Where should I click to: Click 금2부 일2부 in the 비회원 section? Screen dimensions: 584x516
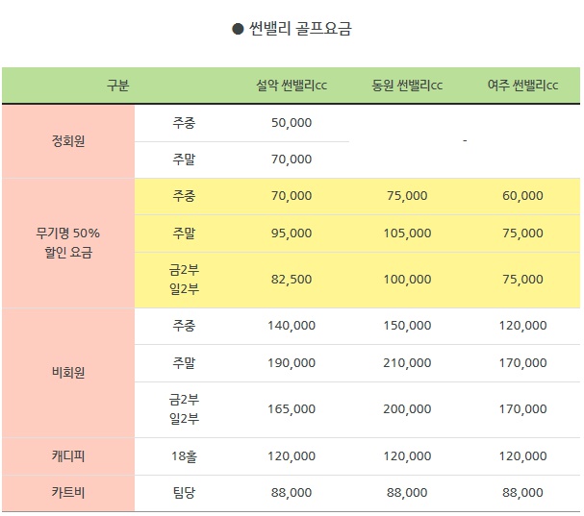184,409
